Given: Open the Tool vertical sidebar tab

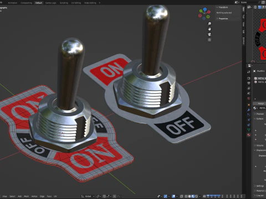Looking at the screenshot, I should [244, 17].
